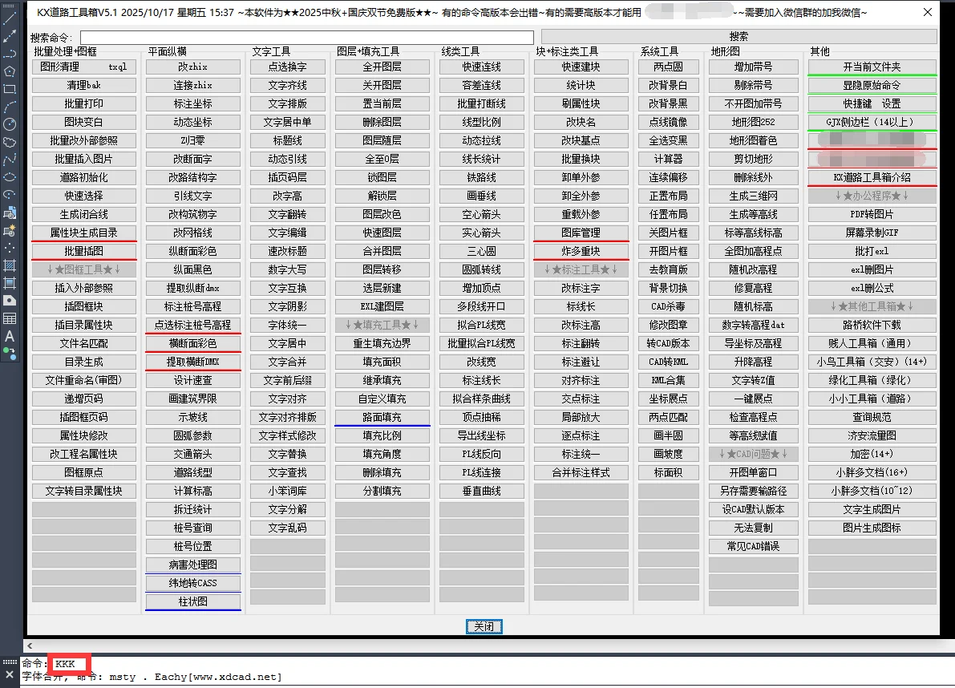Click the 垂直曲线 button
Screen dimensions: 955x688
(482, 491)
